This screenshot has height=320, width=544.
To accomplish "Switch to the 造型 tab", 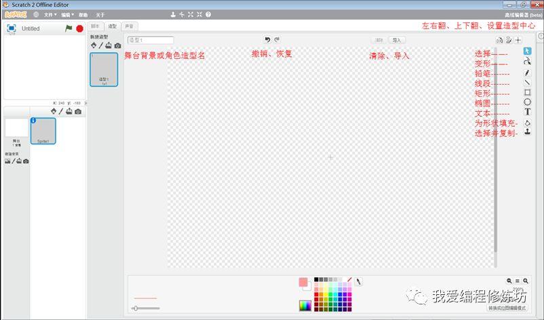I will coord(112,26).
